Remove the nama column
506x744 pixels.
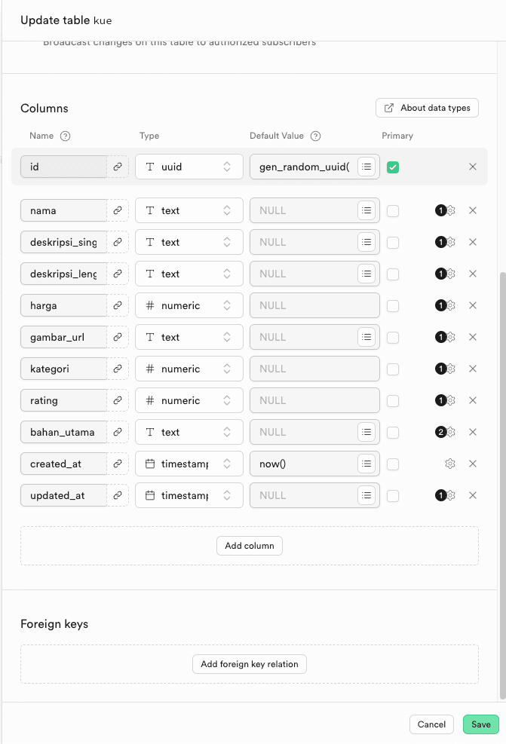pos(473,210)
